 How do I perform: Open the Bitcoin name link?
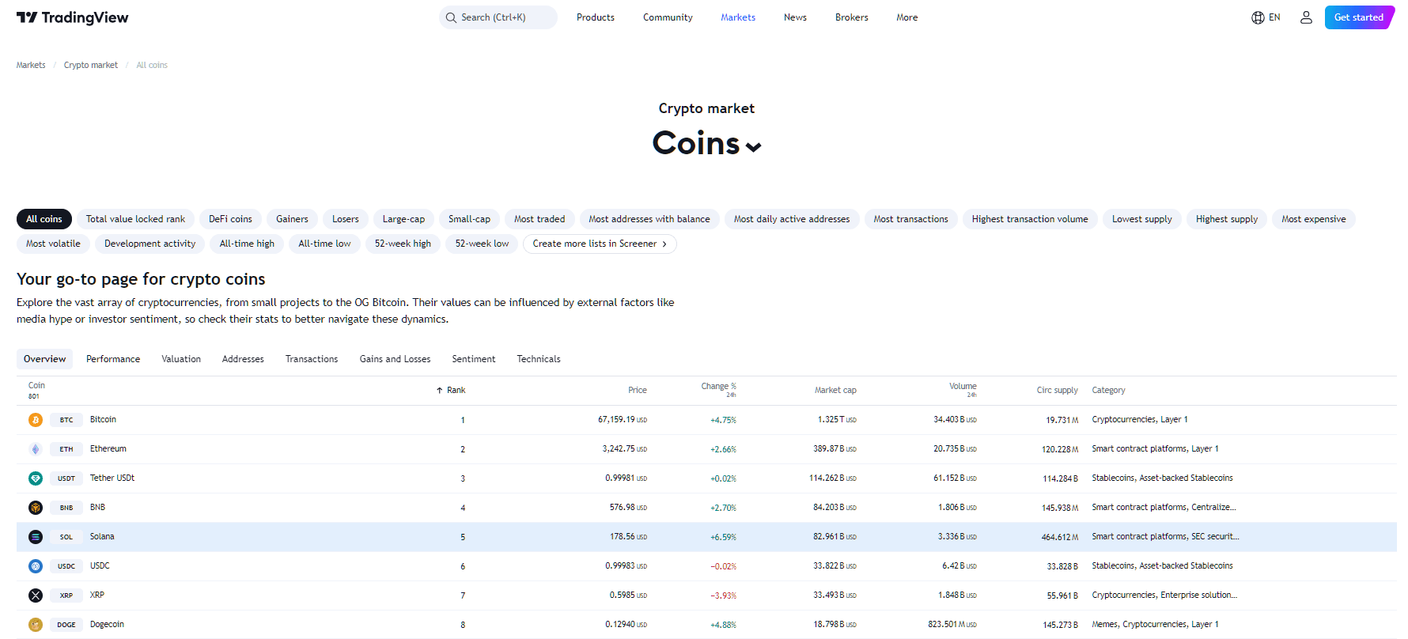pyautogui.click(x=103, y=420)
